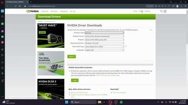The image size is (188, 105).
Task: Show hidden system tray icons chevron
Action: 158,102
